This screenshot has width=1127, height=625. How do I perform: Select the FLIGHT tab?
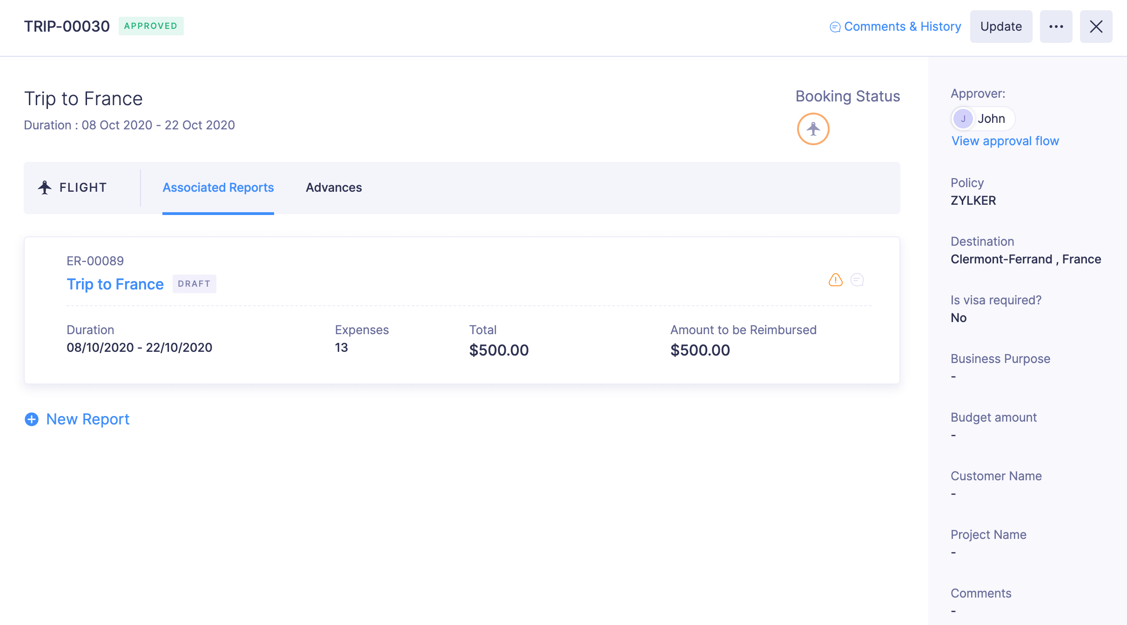point(82,188)
